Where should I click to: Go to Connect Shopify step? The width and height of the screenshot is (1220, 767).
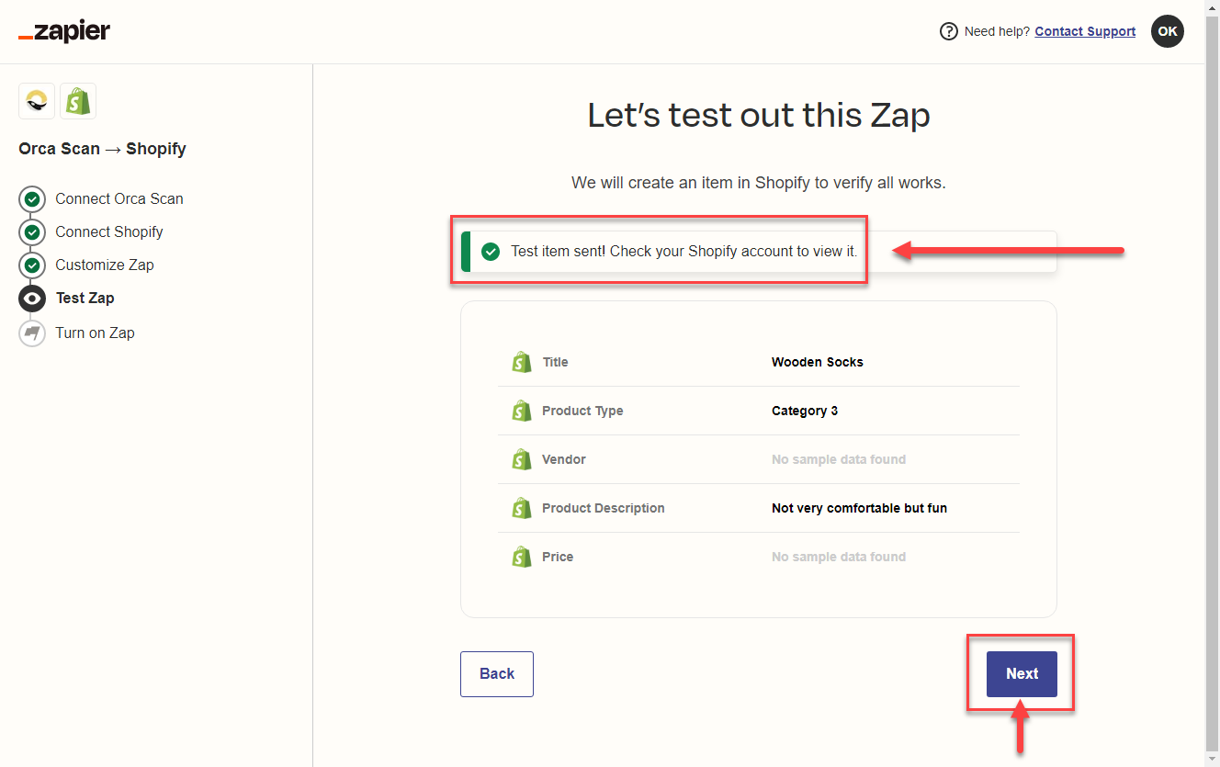(x=108, y=231)
